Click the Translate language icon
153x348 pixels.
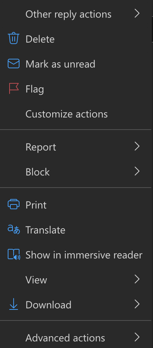[14, 229]
